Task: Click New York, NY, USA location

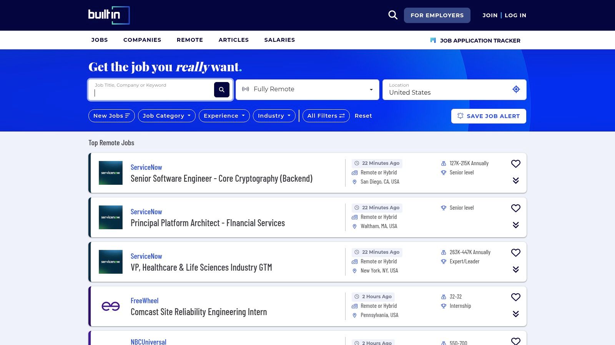Action: pyautogui.click(x=379, y=271)
